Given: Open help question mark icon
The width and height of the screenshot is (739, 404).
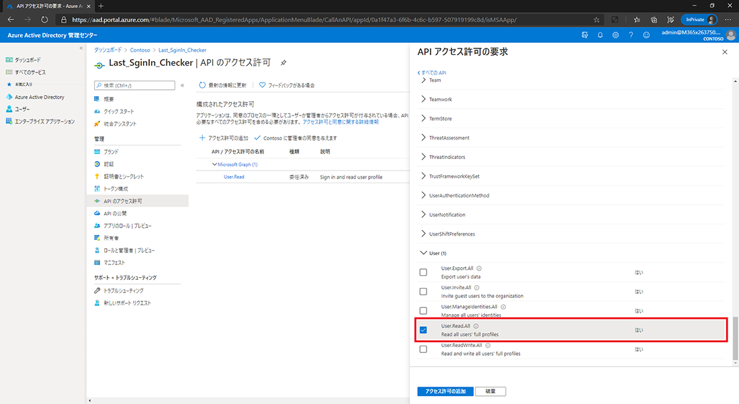Looking at the screenshot, I should point(631,36).
